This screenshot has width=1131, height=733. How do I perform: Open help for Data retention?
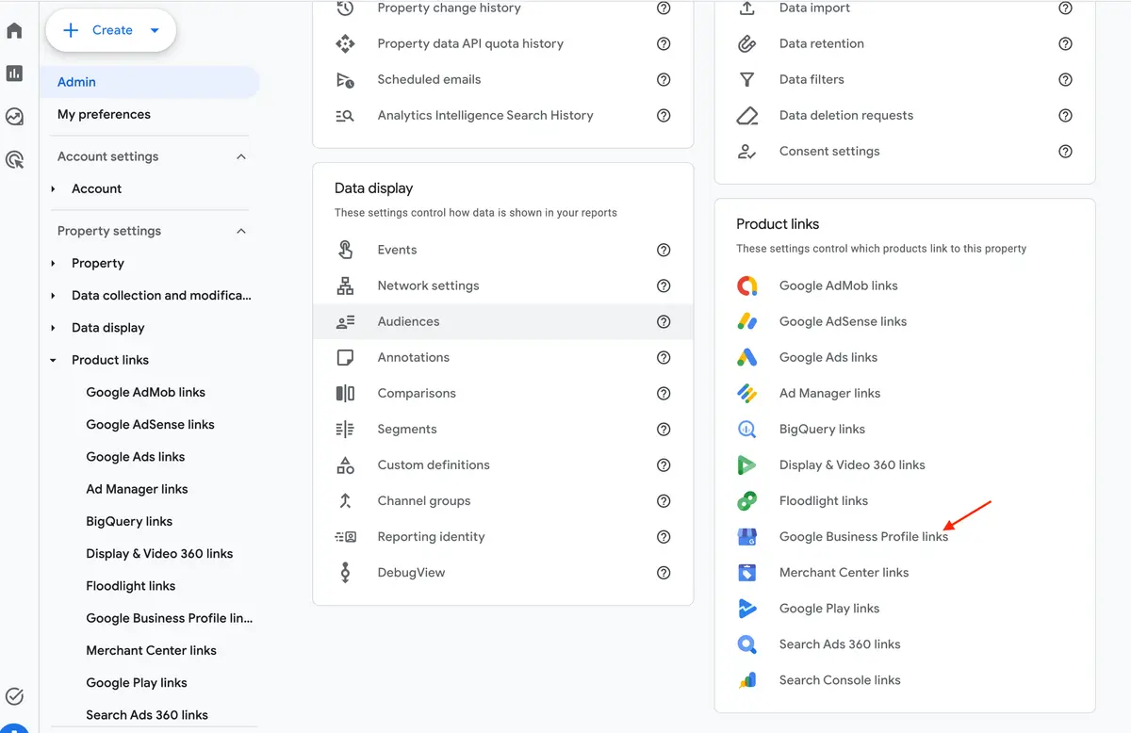point(1065,43)
